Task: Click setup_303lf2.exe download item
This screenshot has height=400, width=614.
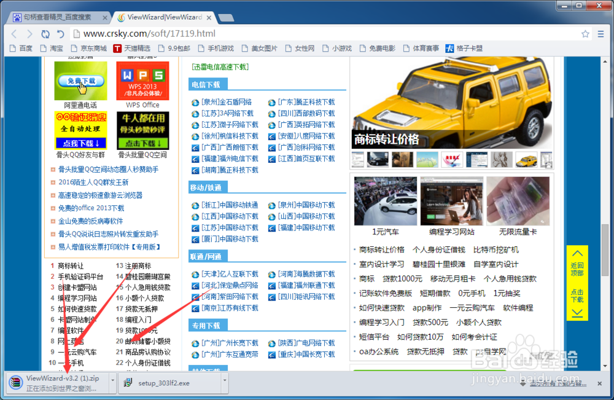Action: coord(170,383)
